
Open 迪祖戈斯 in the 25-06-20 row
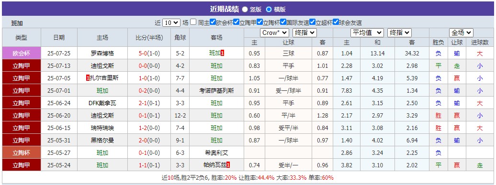102,116
